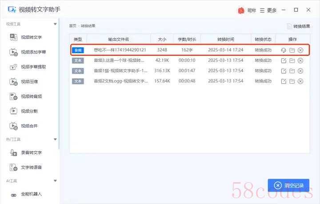The image size is (320, 204).
Task: Play audio of the 想吃不一样 row
Action: (x=284, y=50)
